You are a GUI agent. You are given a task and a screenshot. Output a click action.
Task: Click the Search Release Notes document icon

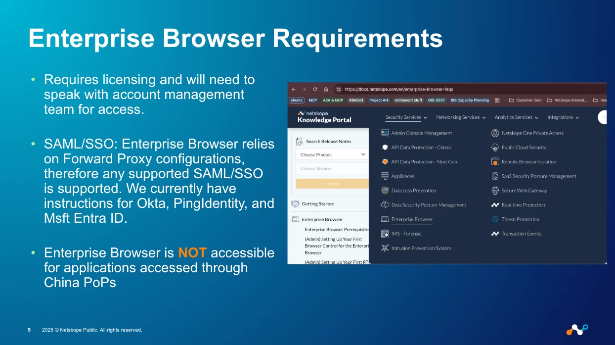click(x=300, y=142)
